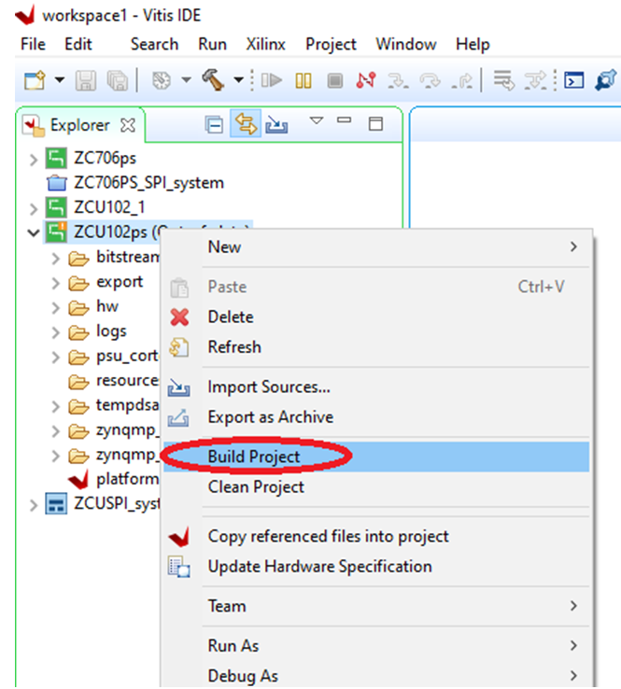
Task: Select Build Project from context menu
Action: [x=254, y=457]
